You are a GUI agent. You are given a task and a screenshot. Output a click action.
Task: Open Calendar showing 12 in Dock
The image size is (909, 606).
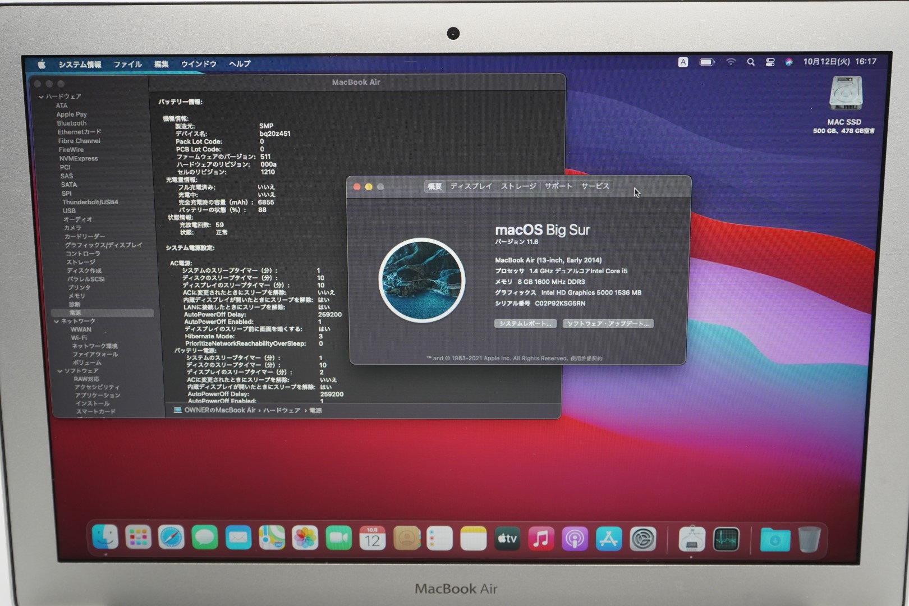click(x=373, y=538)
